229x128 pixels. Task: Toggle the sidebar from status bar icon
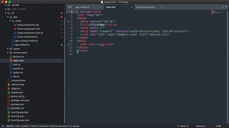coord(3,126)
